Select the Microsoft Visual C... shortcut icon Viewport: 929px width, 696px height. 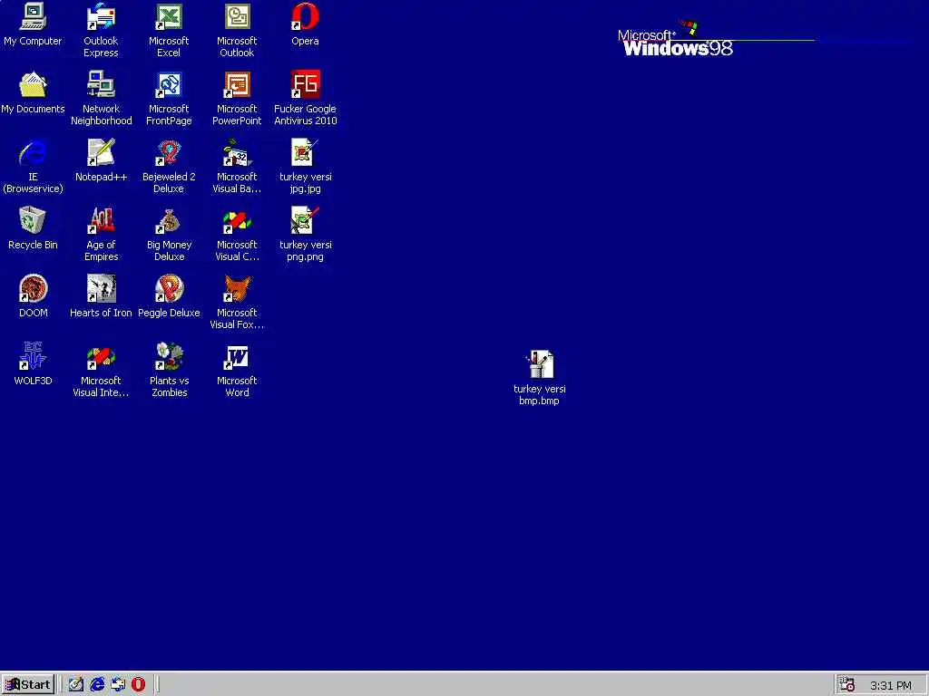click(x=237, y=221)
